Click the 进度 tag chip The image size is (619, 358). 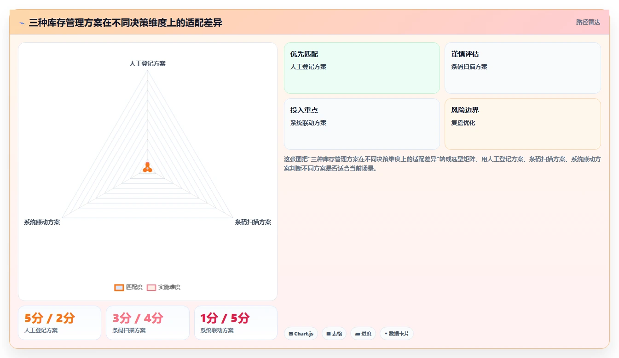363,334
